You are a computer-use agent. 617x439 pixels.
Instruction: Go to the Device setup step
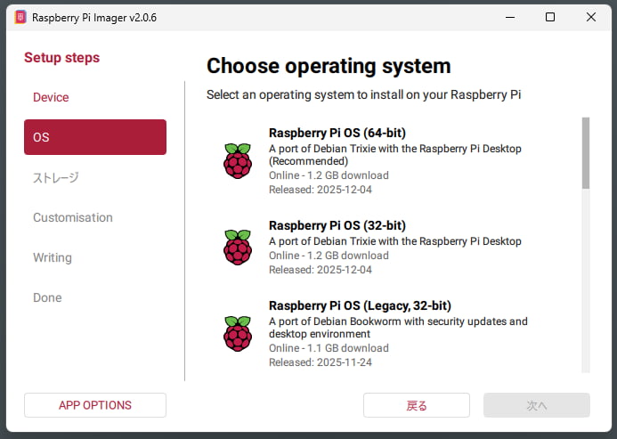51,97
